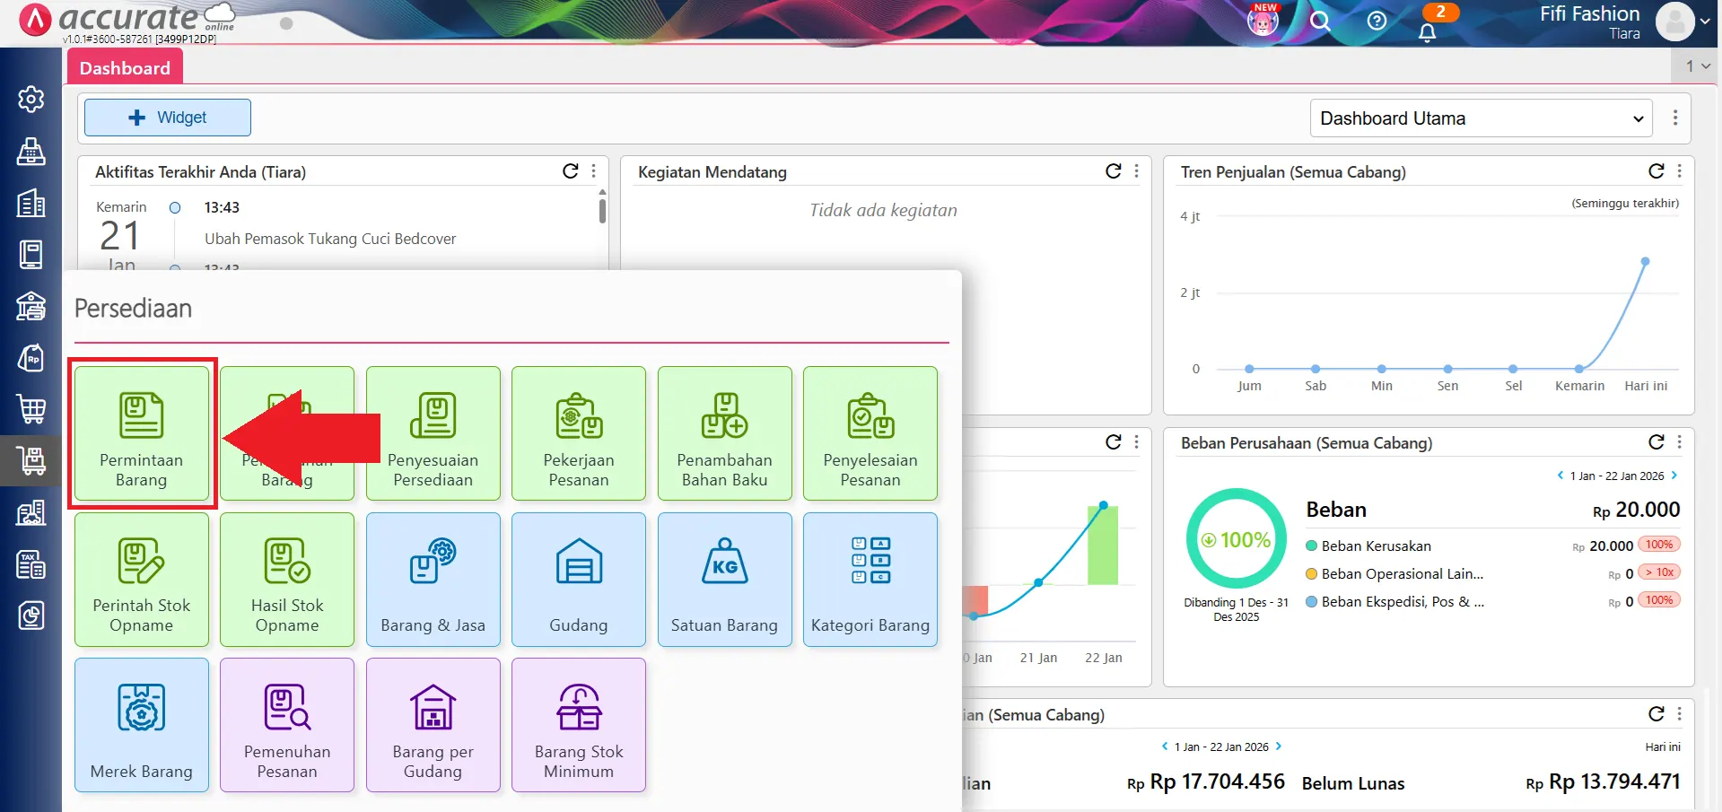Open settings gear in left sidebar

(31, 99)
